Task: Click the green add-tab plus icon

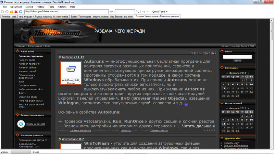Action: (x=143, y=12)
